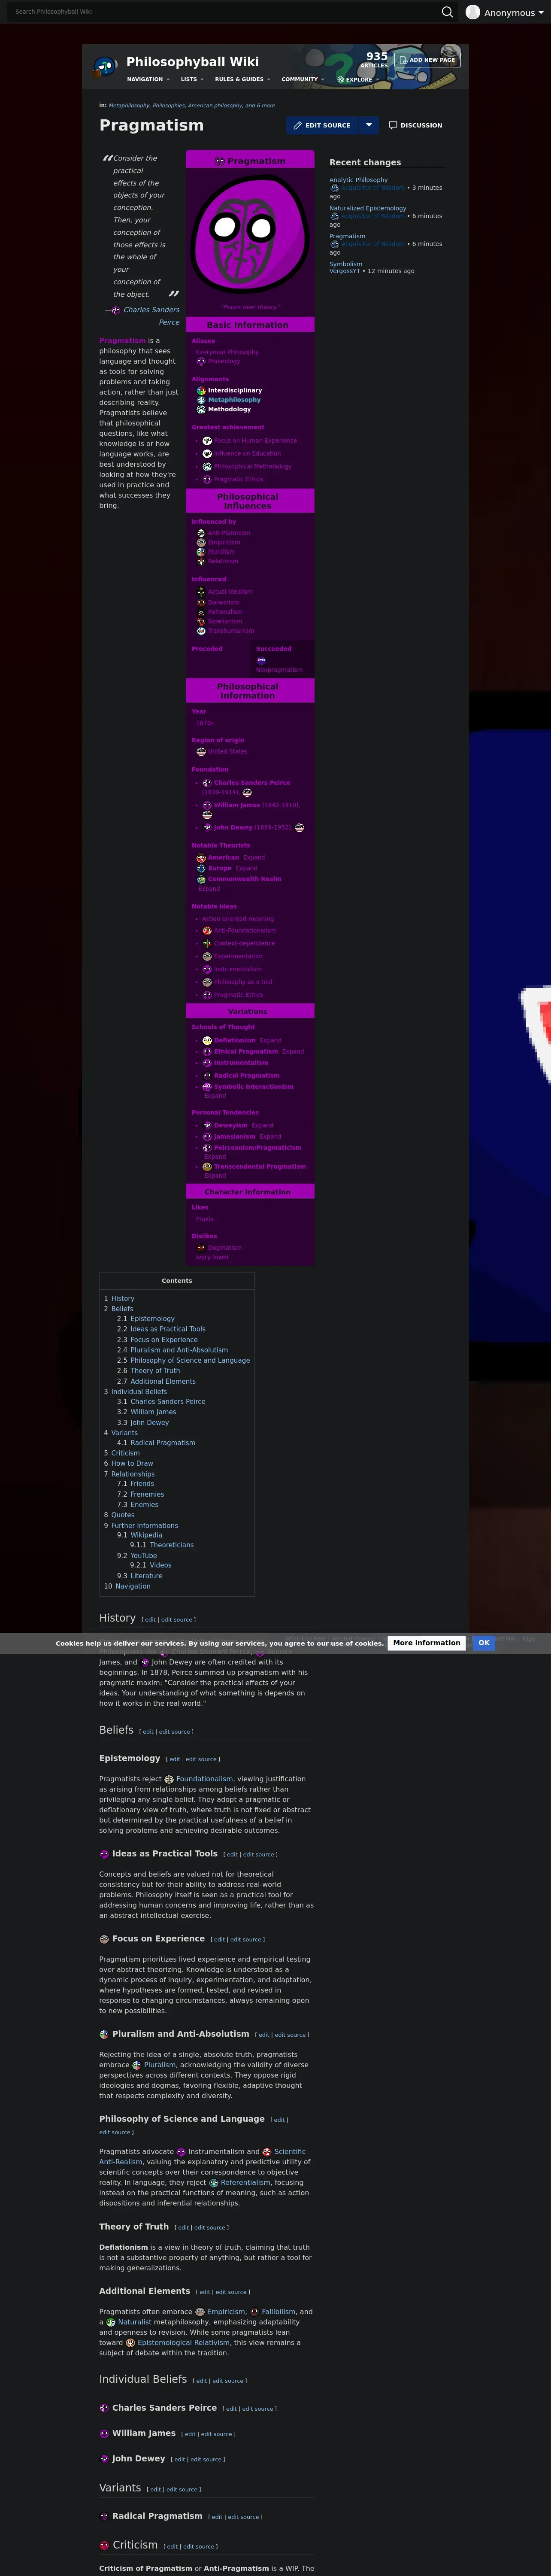Click the Methodology ball icon
Screen dimensions: 551x2576
pos(201,409)
